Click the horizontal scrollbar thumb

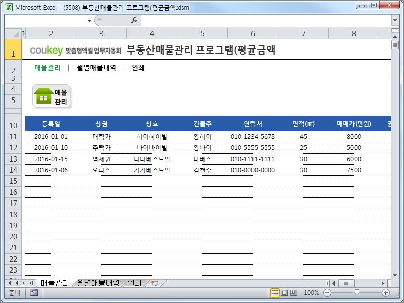click(346, 283)
